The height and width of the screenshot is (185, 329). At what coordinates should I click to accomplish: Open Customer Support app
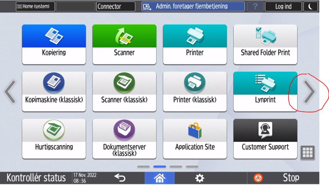coord(265,139)
